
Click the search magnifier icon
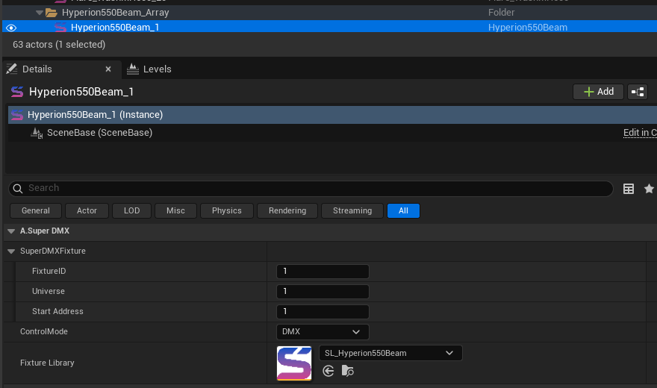pos(18,188)
